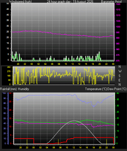Screen dimensions: 127x151
Task: Select the red 25 rainfall axis value
Action: click(x=10, y=101)
